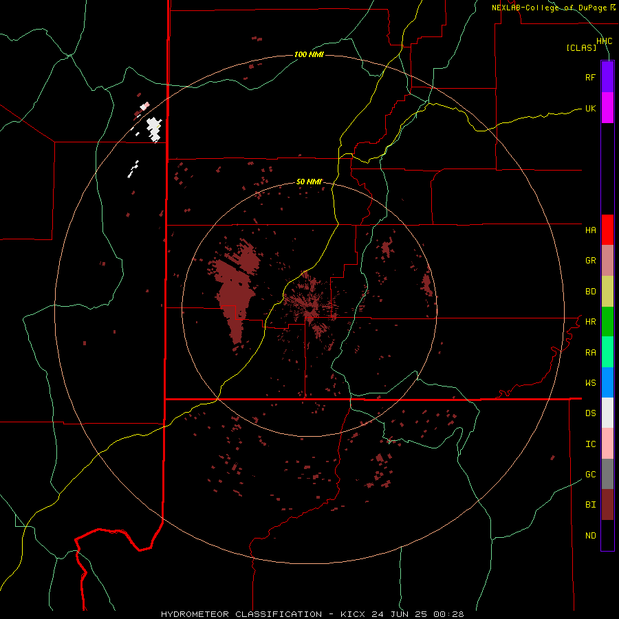The height and width of the screenshot is (619, 619).
Task: Click the KICX radar site identifier
Action: point(353,614)
